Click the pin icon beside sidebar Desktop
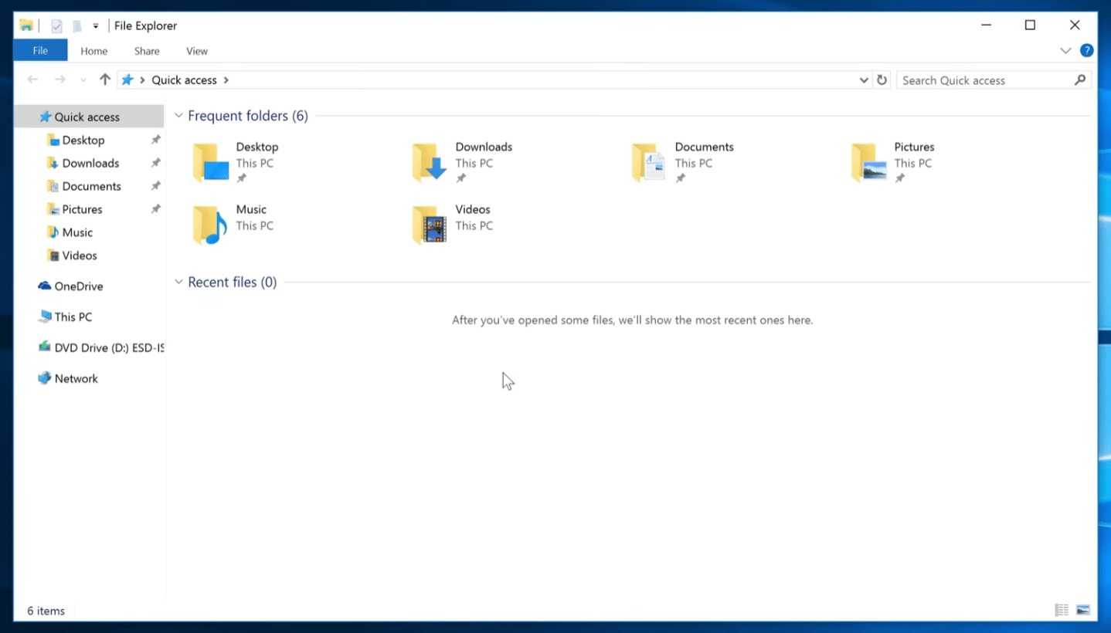The height and width of the screenshot is (633, 1111). [x=155, y=140]
